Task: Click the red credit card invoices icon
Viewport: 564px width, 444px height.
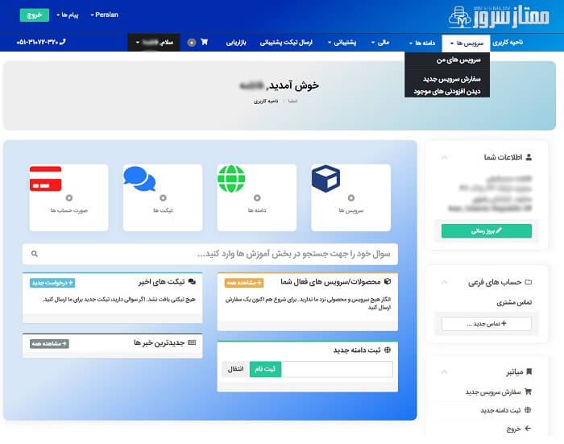Action: [45, 178]
